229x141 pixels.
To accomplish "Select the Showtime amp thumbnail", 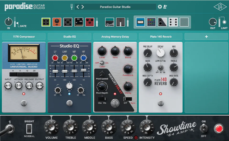I will coord(110,22).
